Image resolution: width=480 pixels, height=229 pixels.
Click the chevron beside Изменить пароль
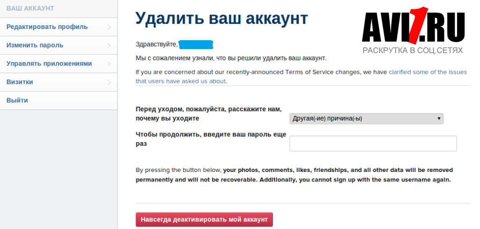pos(109,46)
